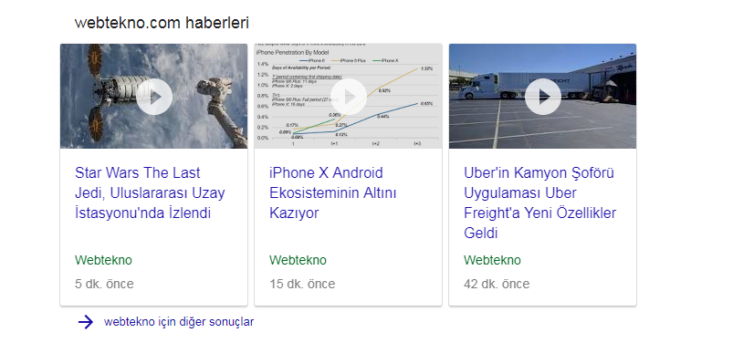The image size is (754, 343).
Task: Click Webtekno source under Star Wars article
Action: 103,260
